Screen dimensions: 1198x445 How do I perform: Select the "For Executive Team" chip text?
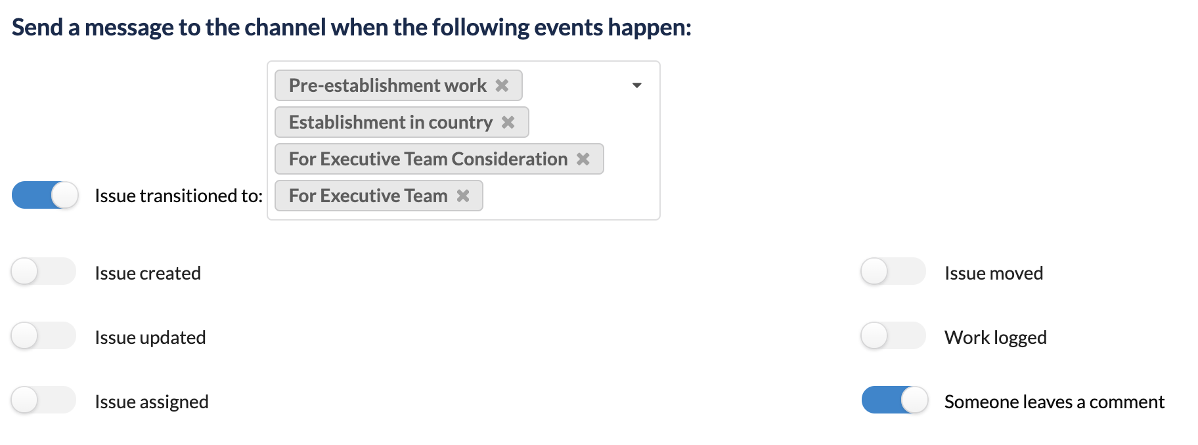point(368,195)
